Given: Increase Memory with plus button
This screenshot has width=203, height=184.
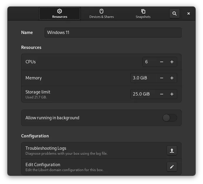Looking at the screenshot, I should point(172,78).
